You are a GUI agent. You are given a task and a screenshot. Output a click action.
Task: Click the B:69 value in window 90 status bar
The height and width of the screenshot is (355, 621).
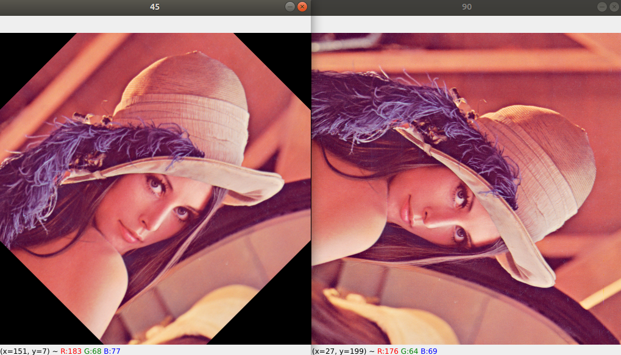click(x=429, y=351)
